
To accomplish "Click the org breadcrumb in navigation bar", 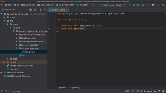I will click(x=8, y=5).
